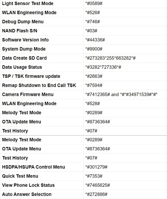Select the Data Create SD Card code
This screenshot has height=199, width=167.
110,58
